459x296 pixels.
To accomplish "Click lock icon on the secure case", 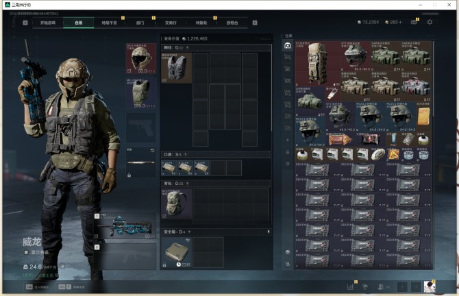I will click(164, 265).
